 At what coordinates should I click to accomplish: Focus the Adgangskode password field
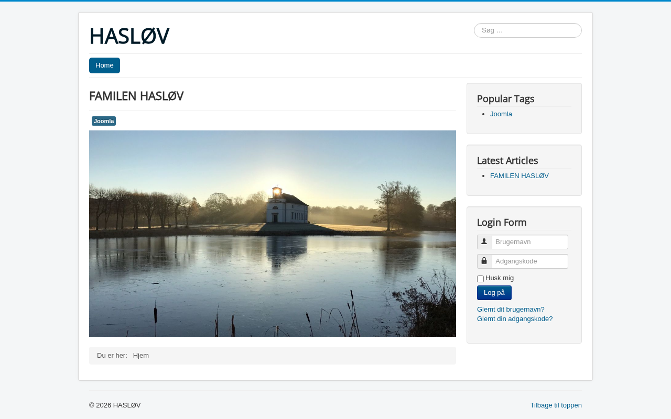[x=530, y=261]
